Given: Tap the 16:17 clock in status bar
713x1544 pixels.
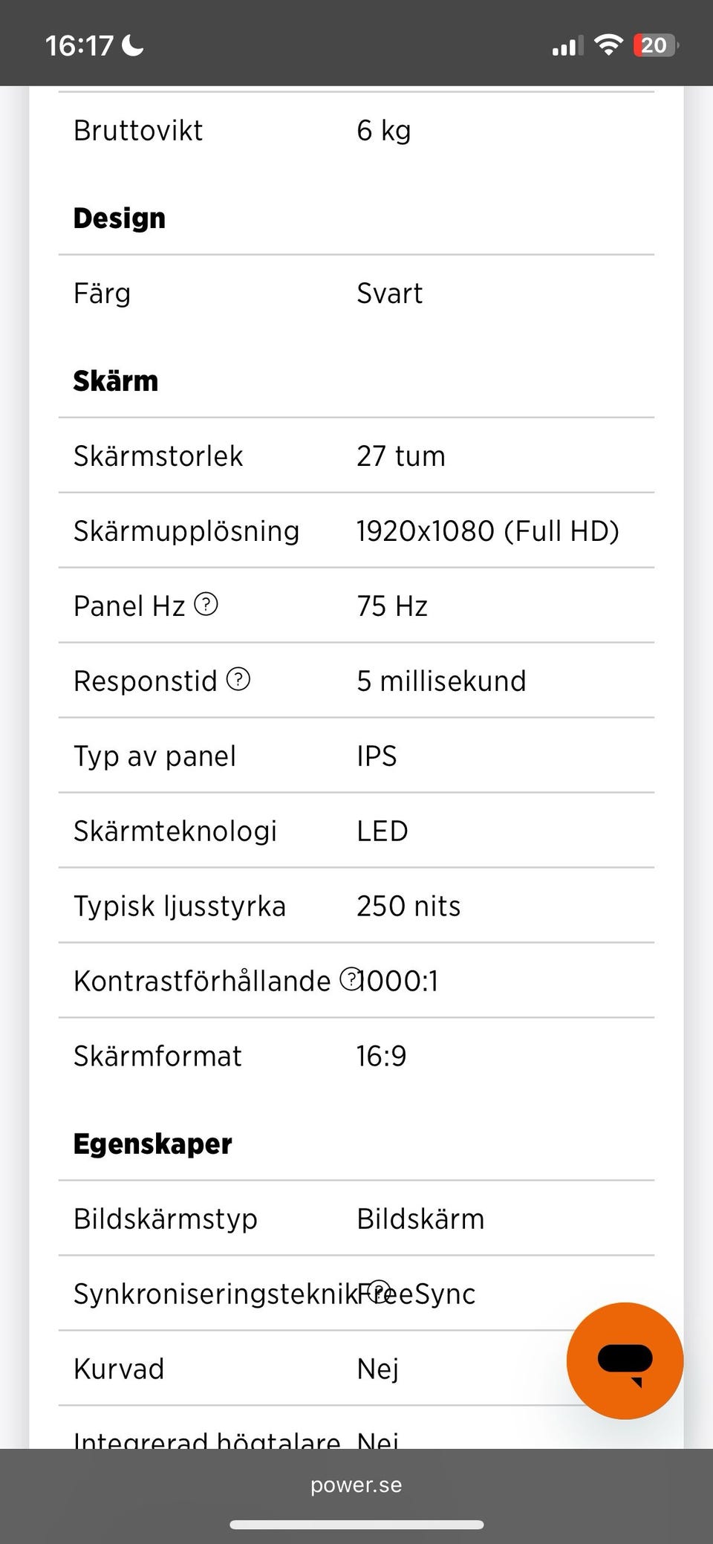Looking at the screenshot, I should (79, 46).
